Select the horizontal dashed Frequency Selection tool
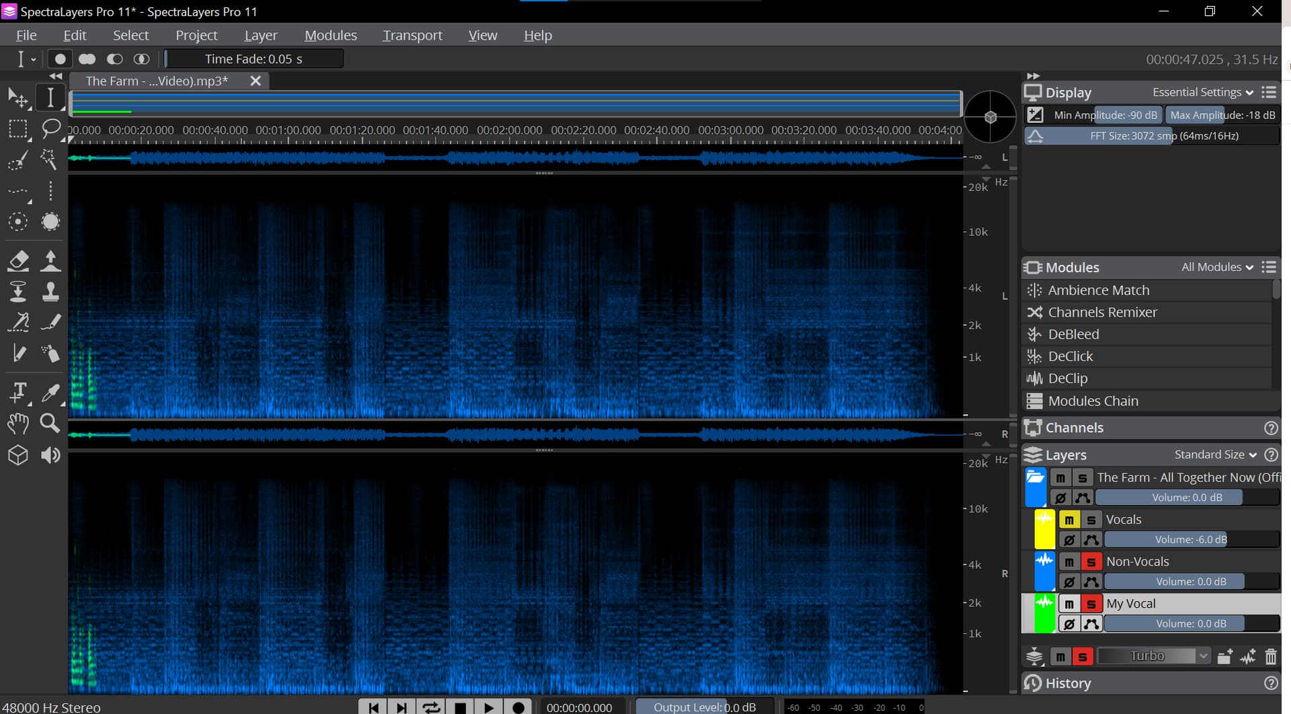 click(17, 192)
